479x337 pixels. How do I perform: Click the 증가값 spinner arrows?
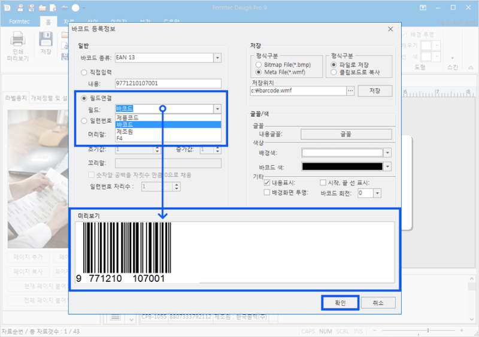(217, 150)
